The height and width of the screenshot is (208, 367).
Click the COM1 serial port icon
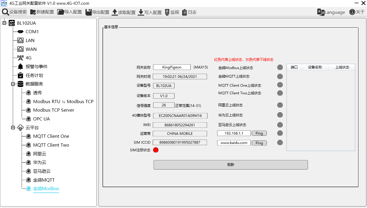20,31
